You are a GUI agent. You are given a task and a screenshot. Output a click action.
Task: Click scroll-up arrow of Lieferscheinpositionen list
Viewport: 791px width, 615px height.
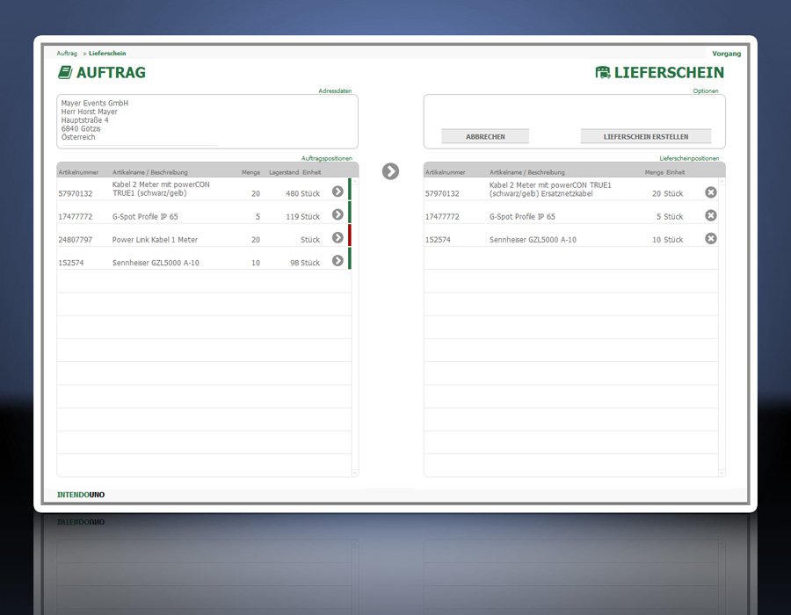(x=722, y=182)
